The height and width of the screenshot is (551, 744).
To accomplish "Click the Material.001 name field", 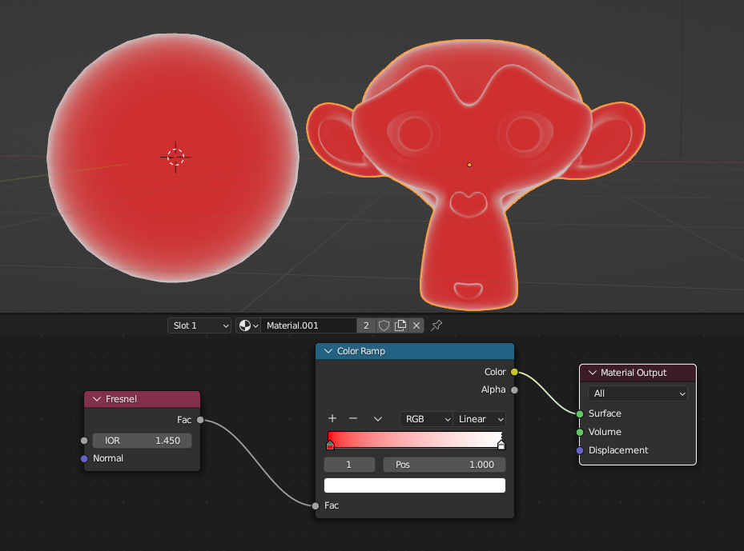I will [308, 325].
